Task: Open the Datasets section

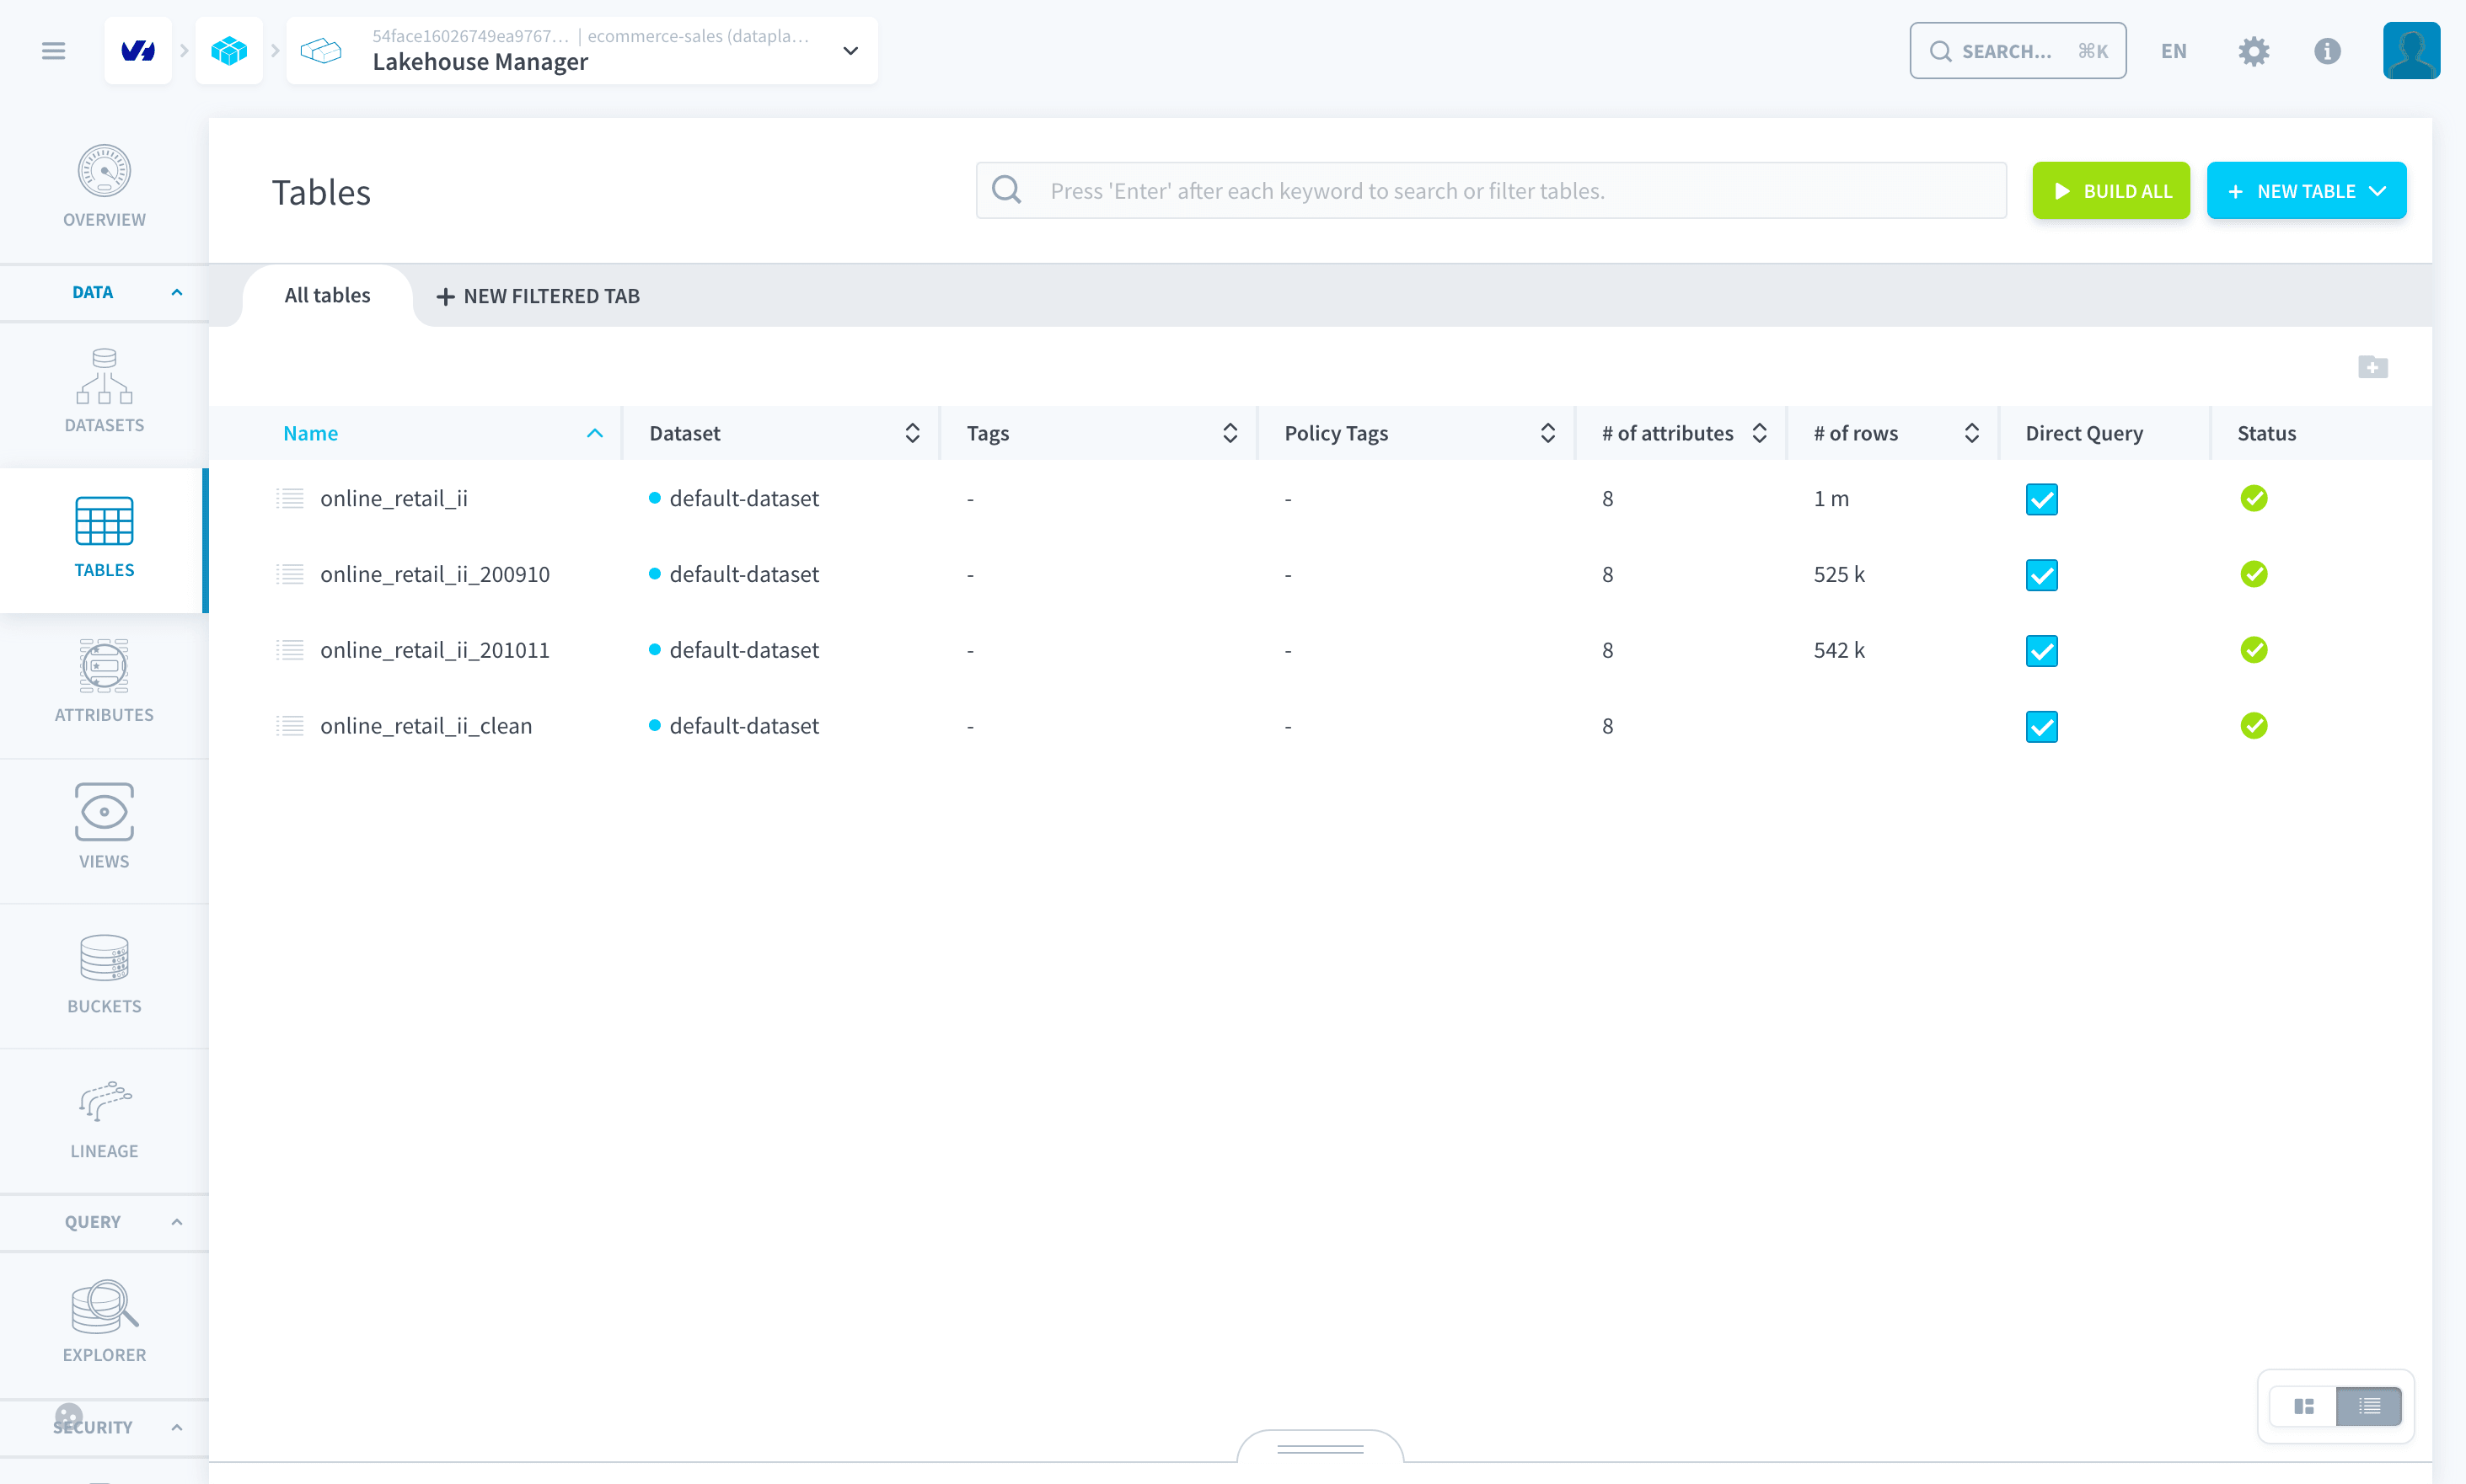Action: click(104, 391)
